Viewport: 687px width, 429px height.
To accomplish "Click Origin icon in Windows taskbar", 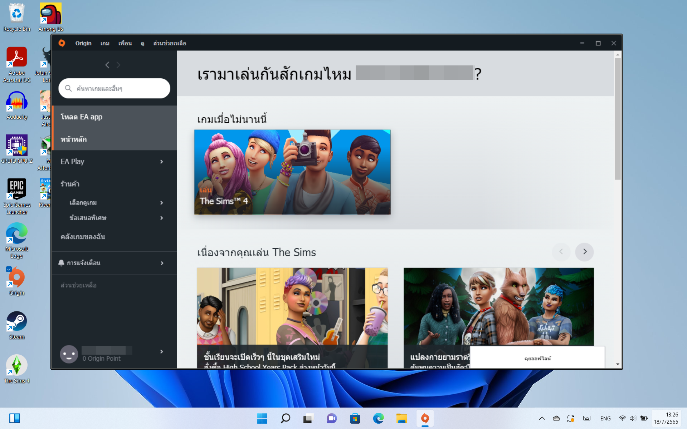I will tap(425, 418).
